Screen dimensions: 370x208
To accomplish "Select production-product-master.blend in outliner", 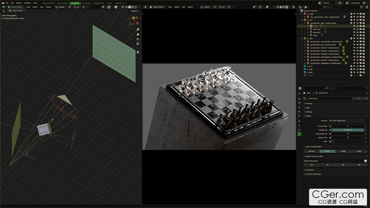I will click(325, 60).
